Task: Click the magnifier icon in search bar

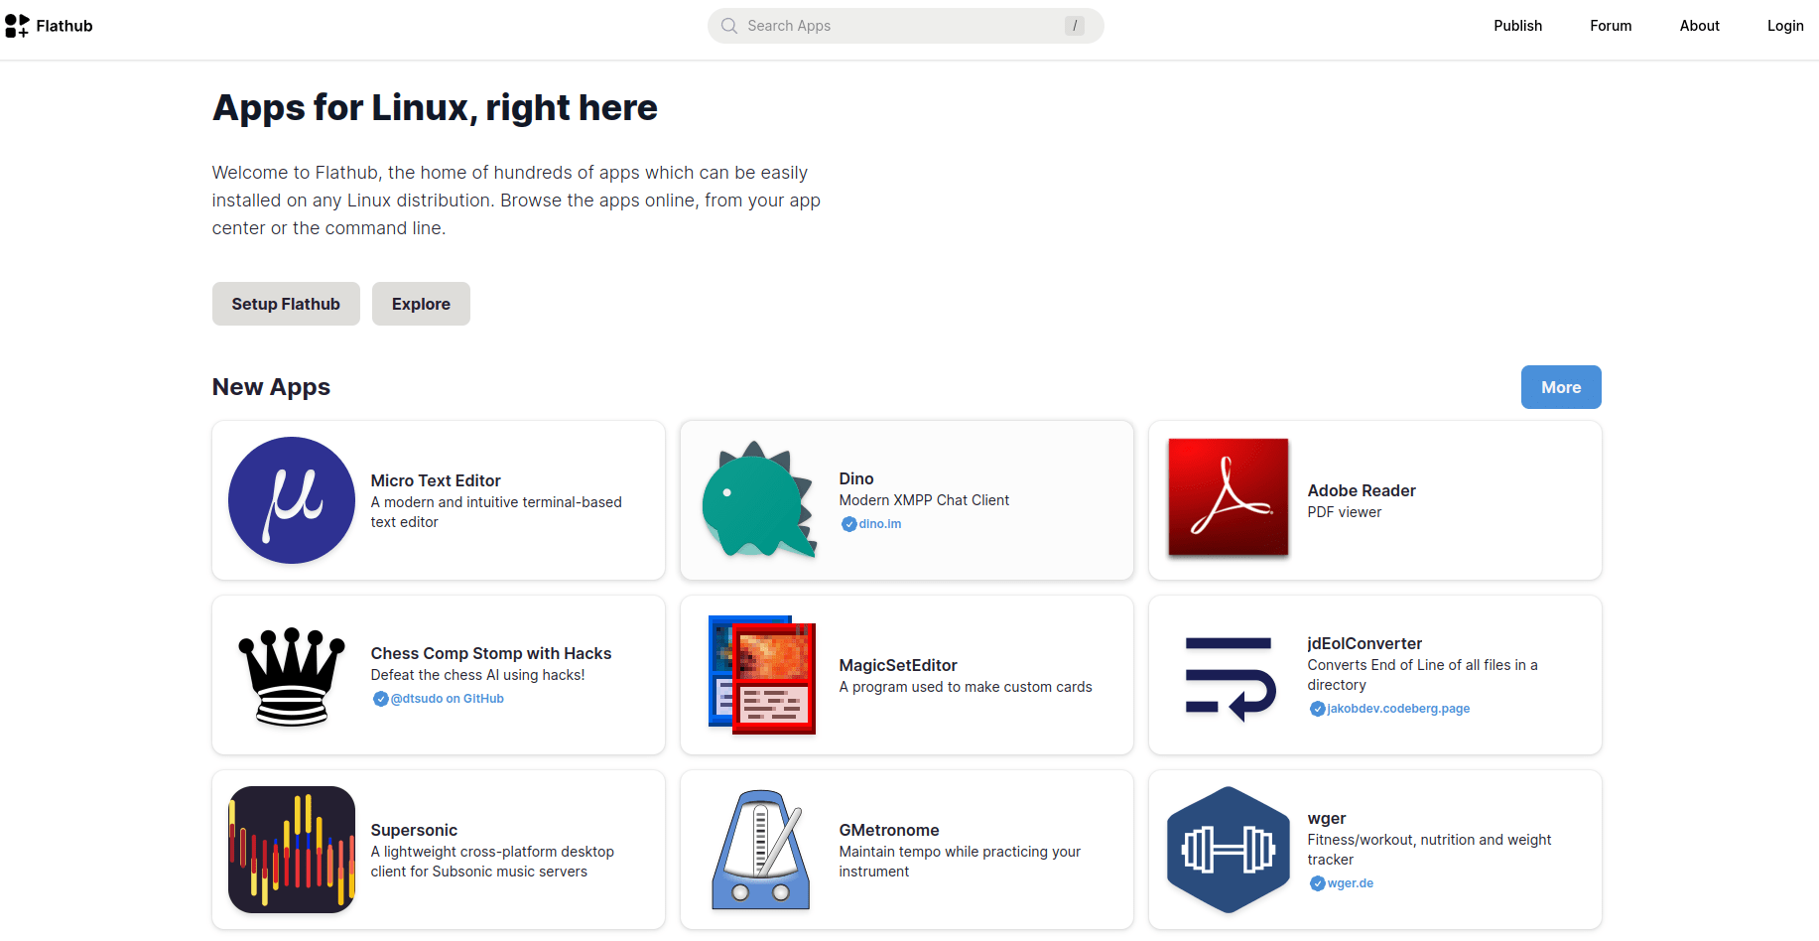Action: click(729, 26)
